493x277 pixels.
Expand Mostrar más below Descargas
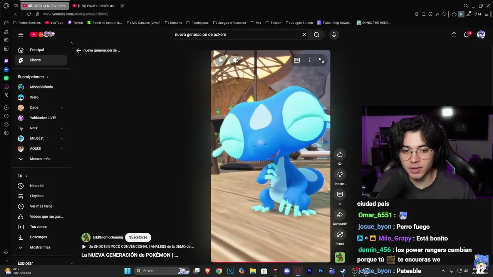41,247
